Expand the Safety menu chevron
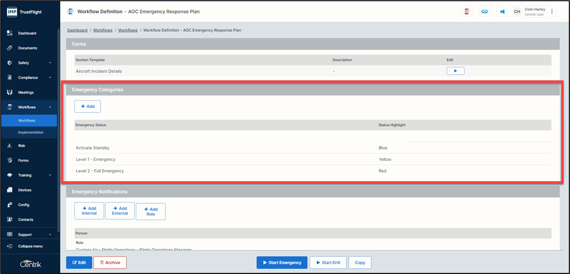Viewport: 570px width, 274px height. tap(50, 63)
